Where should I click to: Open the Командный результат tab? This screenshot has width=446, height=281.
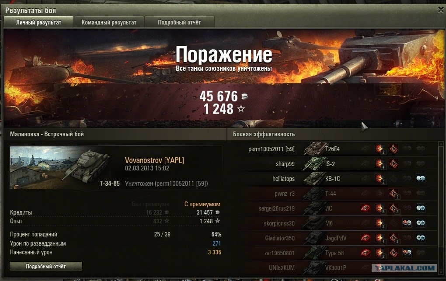[x=109, y=22]
